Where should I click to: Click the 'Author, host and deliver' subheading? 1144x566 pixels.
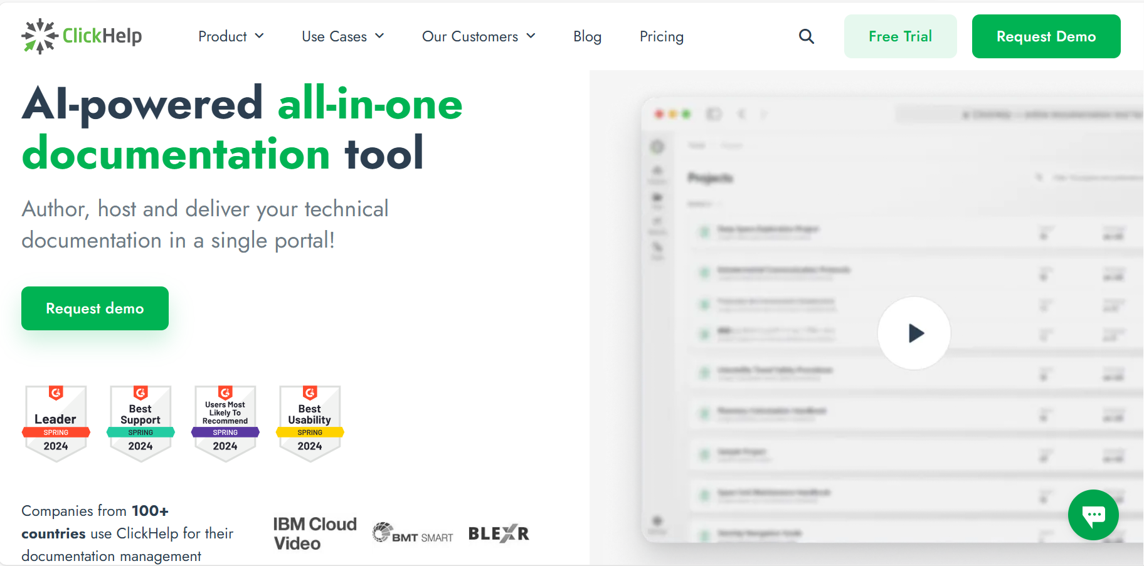coord(205,224)
